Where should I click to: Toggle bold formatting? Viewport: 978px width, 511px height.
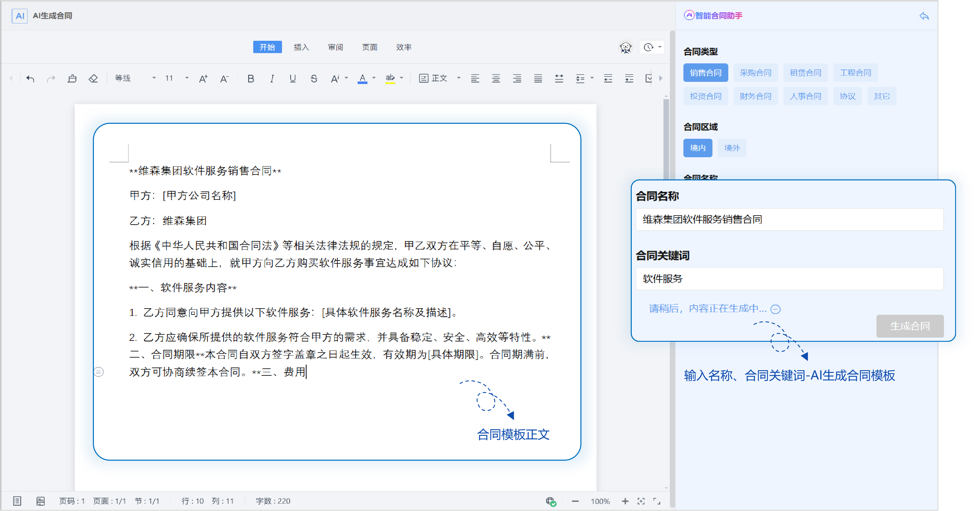click(x=251, y=79)
